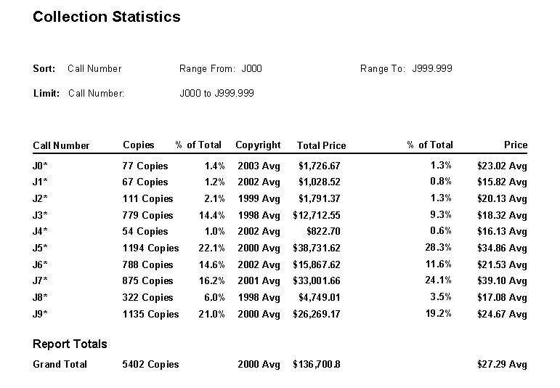Click the Range From J000 value

(251, 69)
